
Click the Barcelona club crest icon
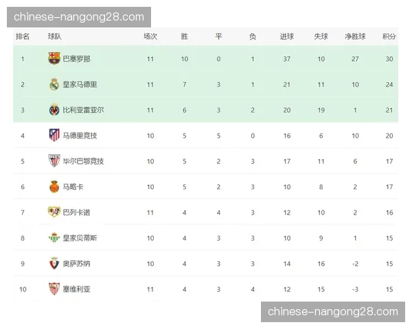click(x=54, y=59)
